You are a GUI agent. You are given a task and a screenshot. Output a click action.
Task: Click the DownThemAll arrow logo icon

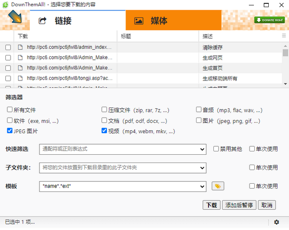coord(15,16)
